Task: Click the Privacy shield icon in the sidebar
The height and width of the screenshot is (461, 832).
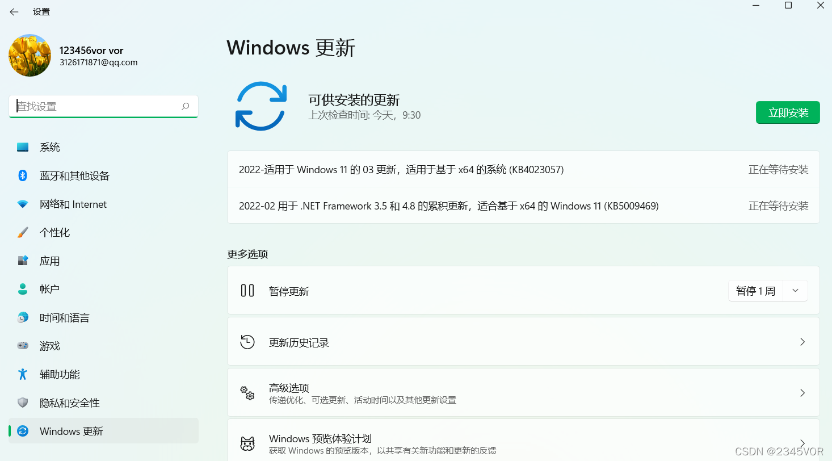Action: tap(23, 403)
